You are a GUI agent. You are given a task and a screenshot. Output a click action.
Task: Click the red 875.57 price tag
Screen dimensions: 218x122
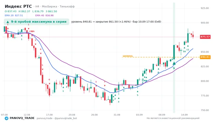coord(205,37)
